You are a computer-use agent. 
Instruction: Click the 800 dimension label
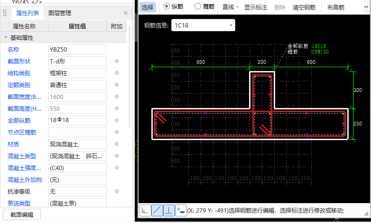[201, 62]
